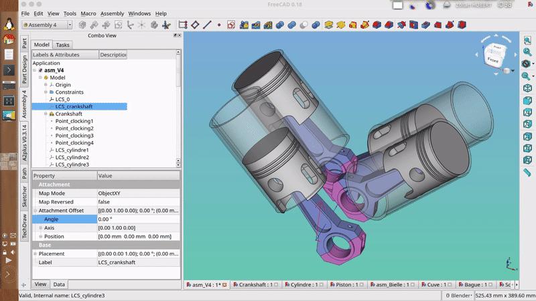Click the draw style icon on right toolbar

coord(526,64)
